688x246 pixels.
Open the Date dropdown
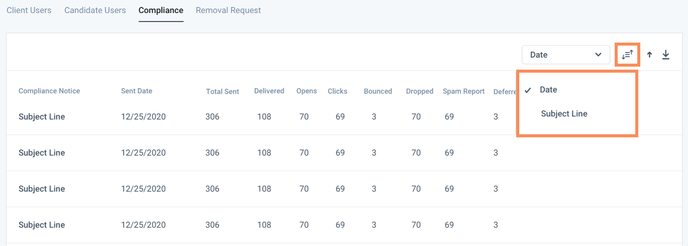(x=565, y=55)
